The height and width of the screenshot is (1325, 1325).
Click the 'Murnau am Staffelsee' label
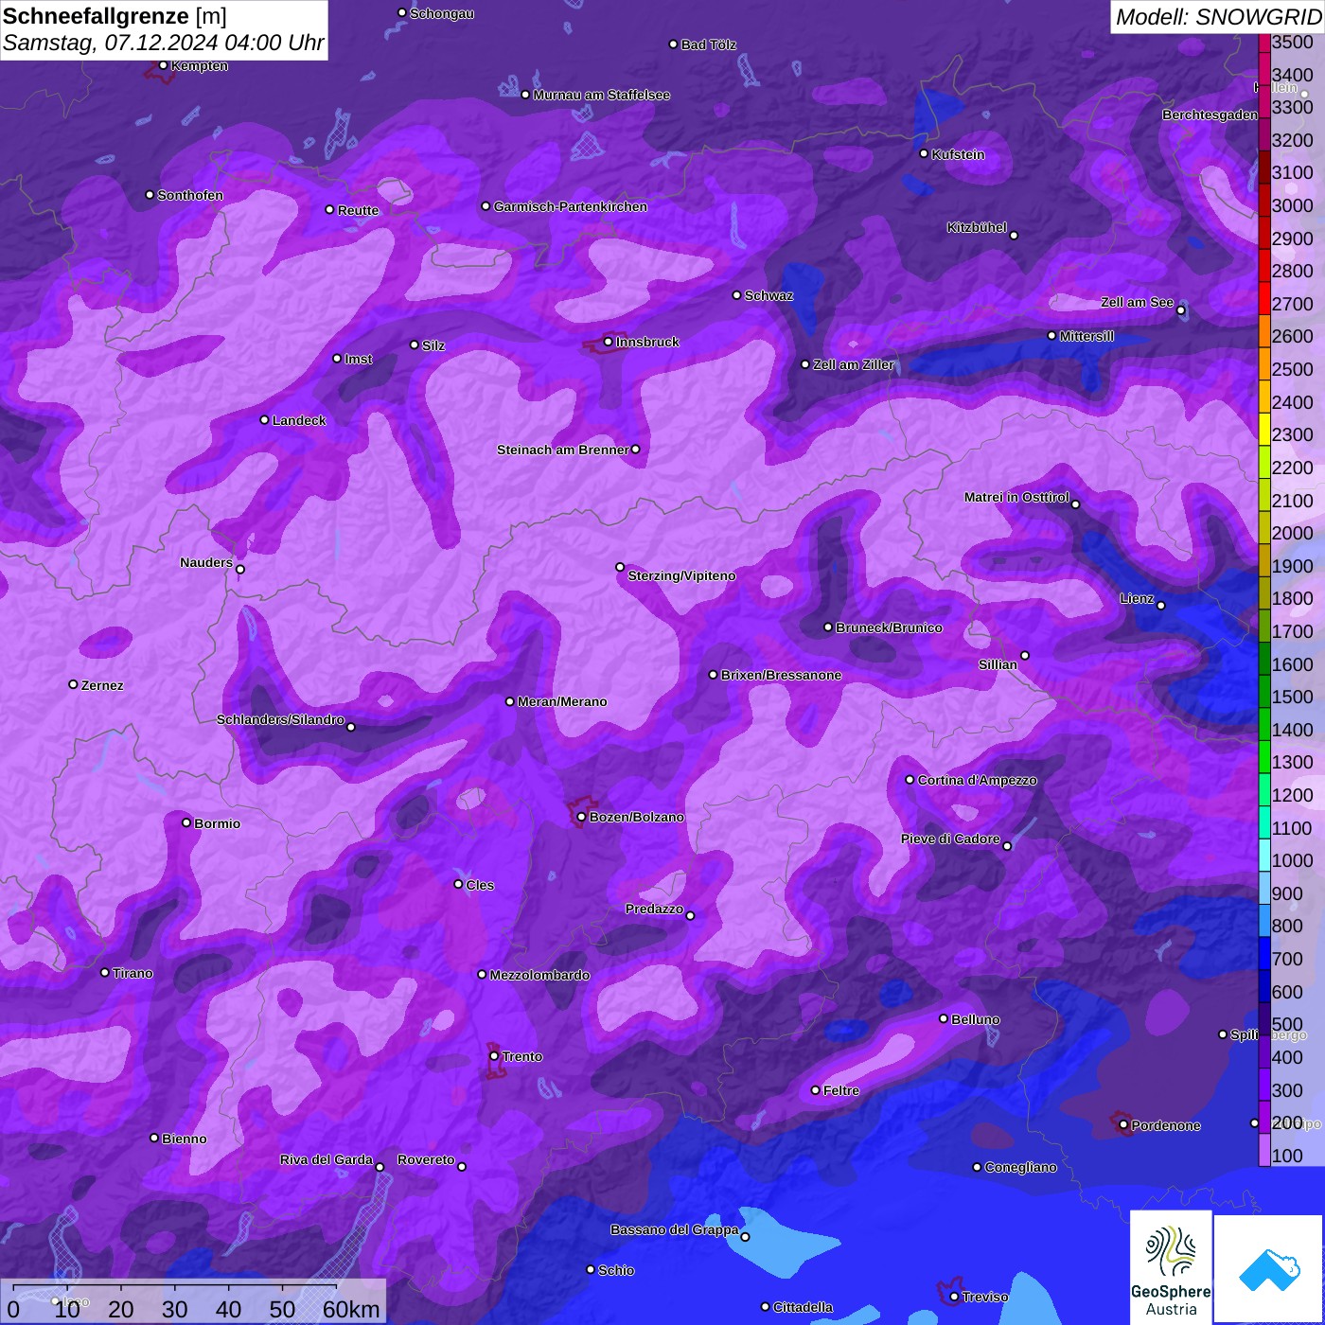pyautogui.click(x=602, y=95)
